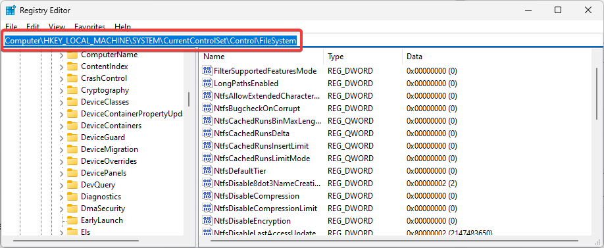
Task: Click the NtfsCachedRunsLimitMode value icon
Action: pyautogui.click(x=207, y=159)
